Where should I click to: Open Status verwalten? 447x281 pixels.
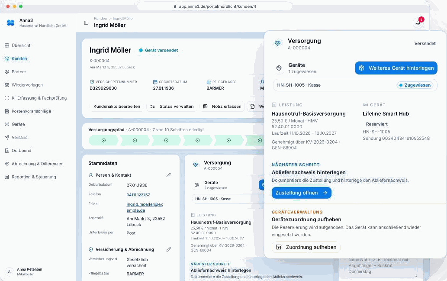tap(172, 107)
